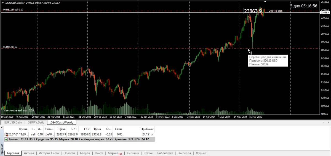Select the .de40... symbol cell
Image resolution: width=331 pixels, height=156 pixels.
(x=49, y=134)
